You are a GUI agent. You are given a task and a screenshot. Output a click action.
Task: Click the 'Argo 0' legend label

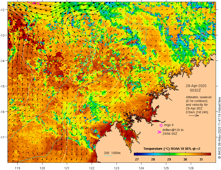click(x=169, y=125)
